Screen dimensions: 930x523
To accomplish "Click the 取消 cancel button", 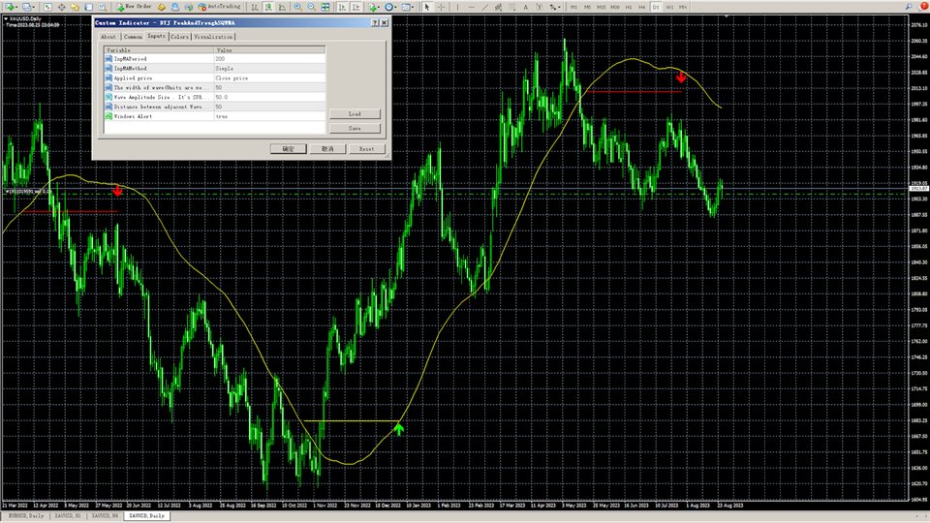I will click(x=327, y=149).
